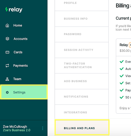Click the Relay lightning logo
This screenshot has height=136, width=131.
6,9
